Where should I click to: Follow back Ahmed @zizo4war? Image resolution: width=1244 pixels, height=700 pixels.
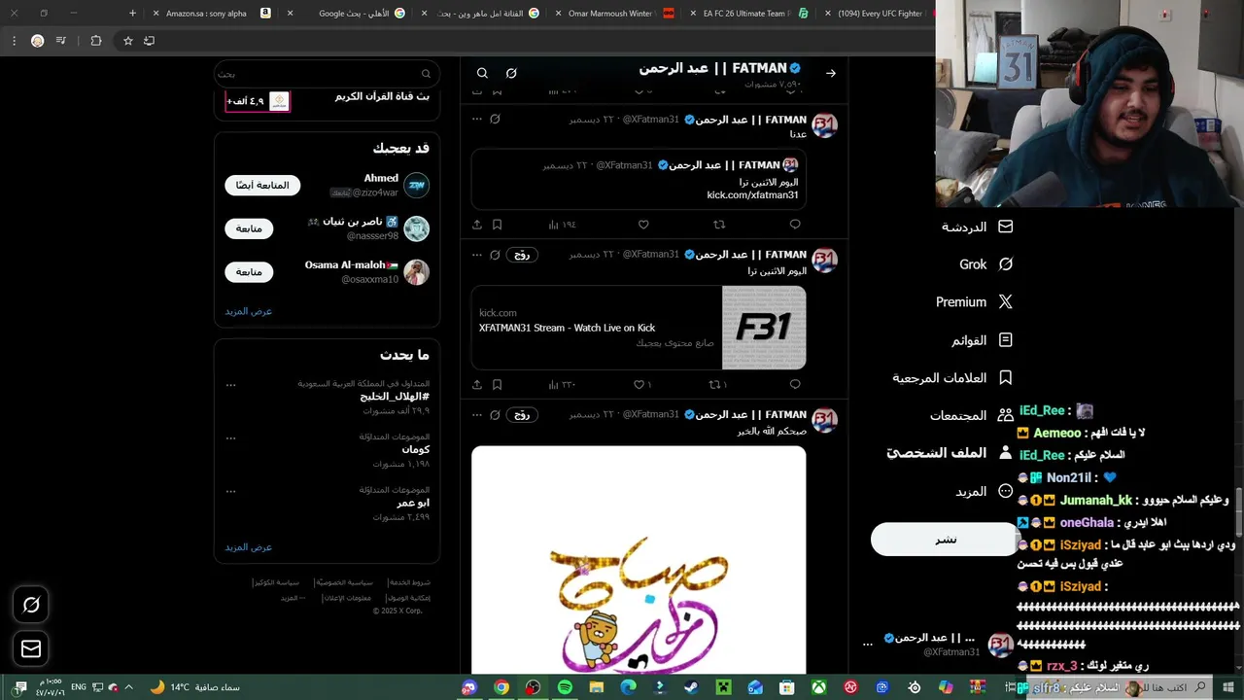pos(262,186)
